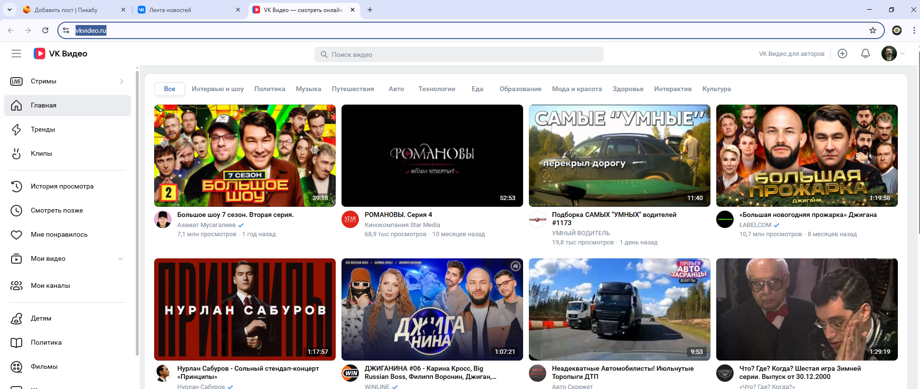
Task: Expand the Стримы submenu arrow
Action: point(121,81)
